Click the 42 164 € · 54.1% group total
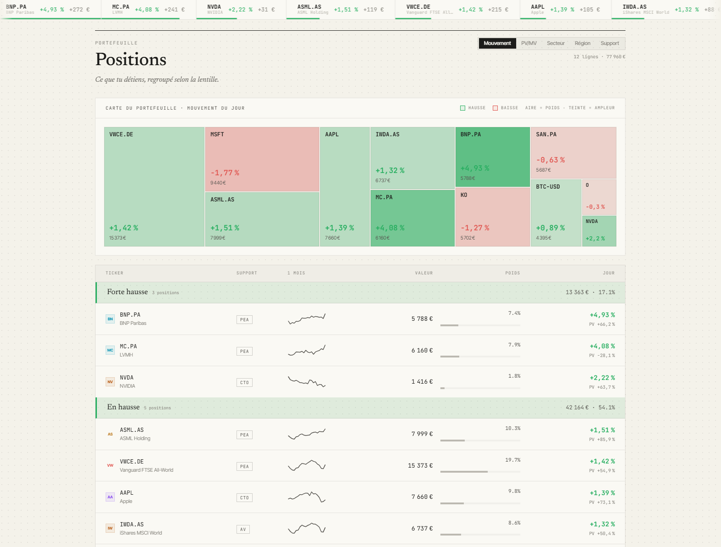 click(590, 407)
